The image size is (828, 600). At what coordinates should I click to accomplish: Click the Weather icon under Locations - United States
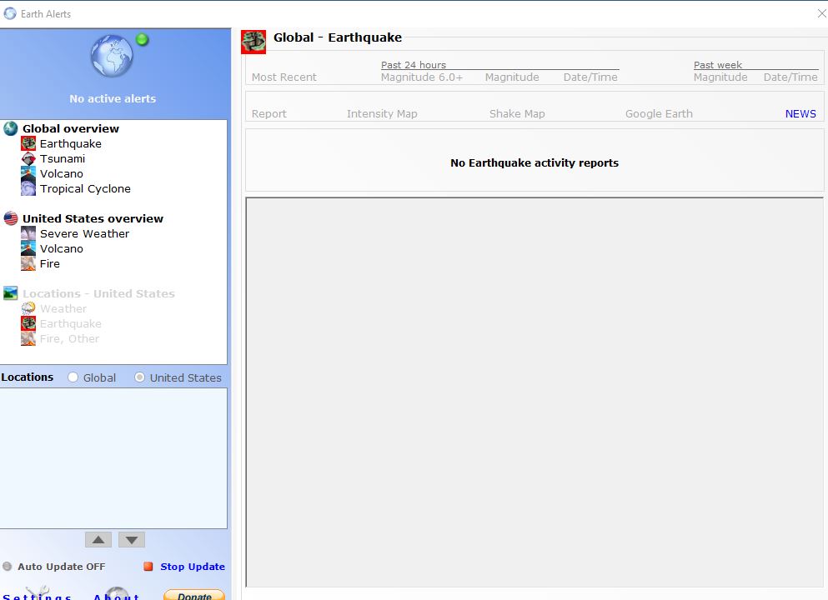28,308
